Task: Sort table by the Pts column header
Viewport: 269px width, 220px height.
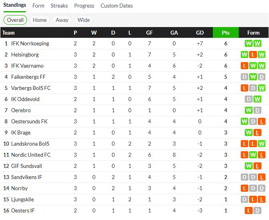Action: pos(226,33)
